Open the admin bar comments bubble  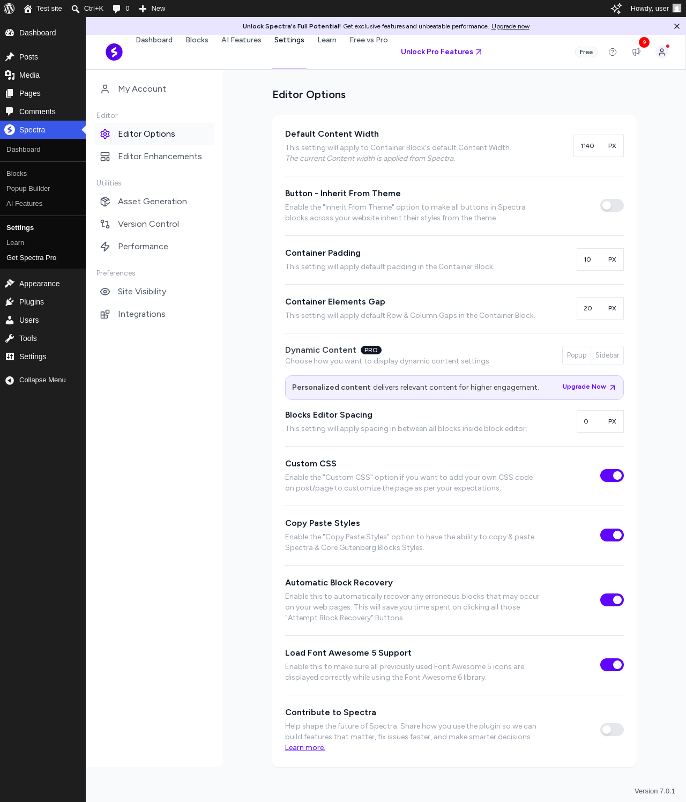pos(117,9)
